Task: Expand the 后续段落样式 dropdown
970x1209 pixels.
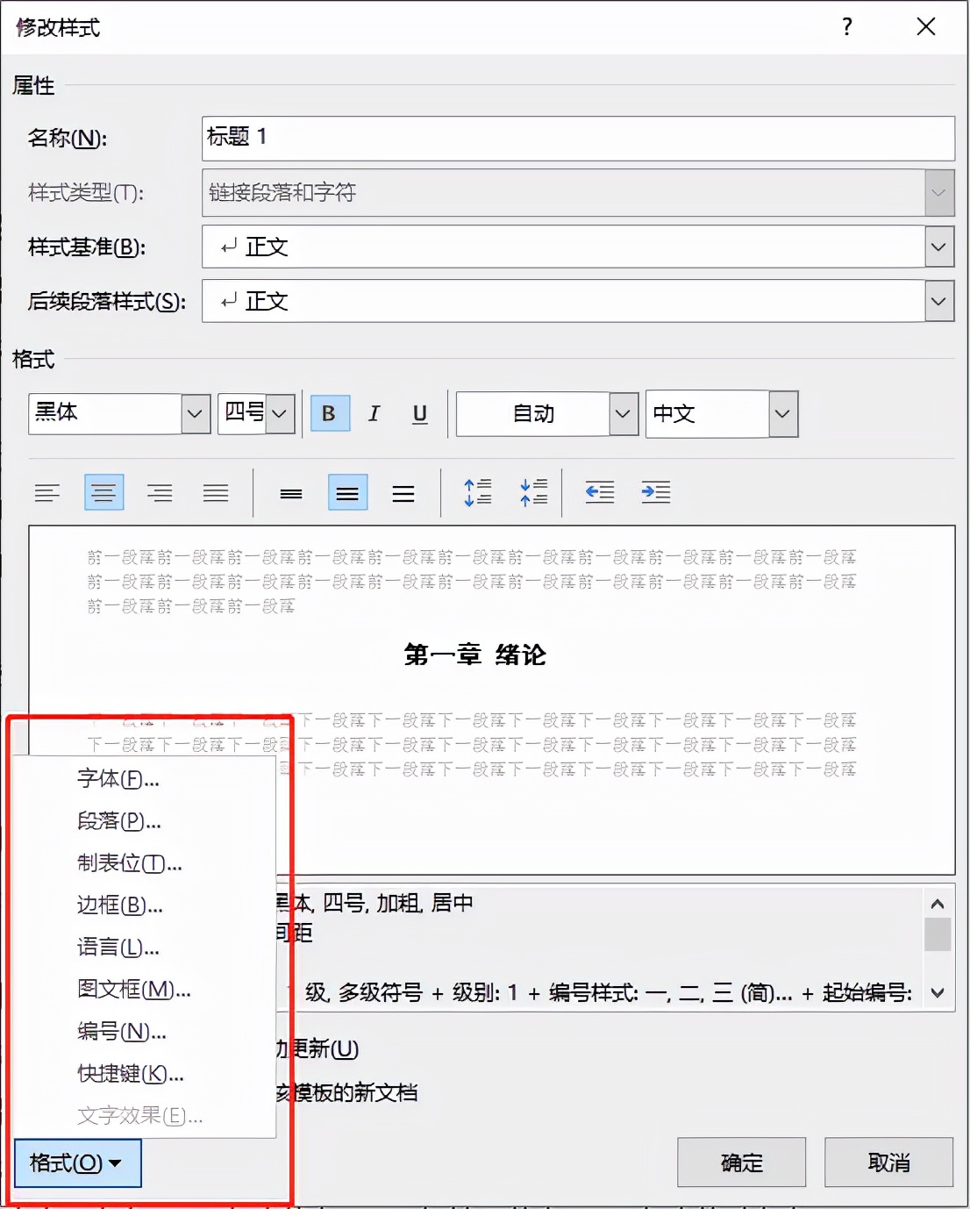Action: pos(939,301)
